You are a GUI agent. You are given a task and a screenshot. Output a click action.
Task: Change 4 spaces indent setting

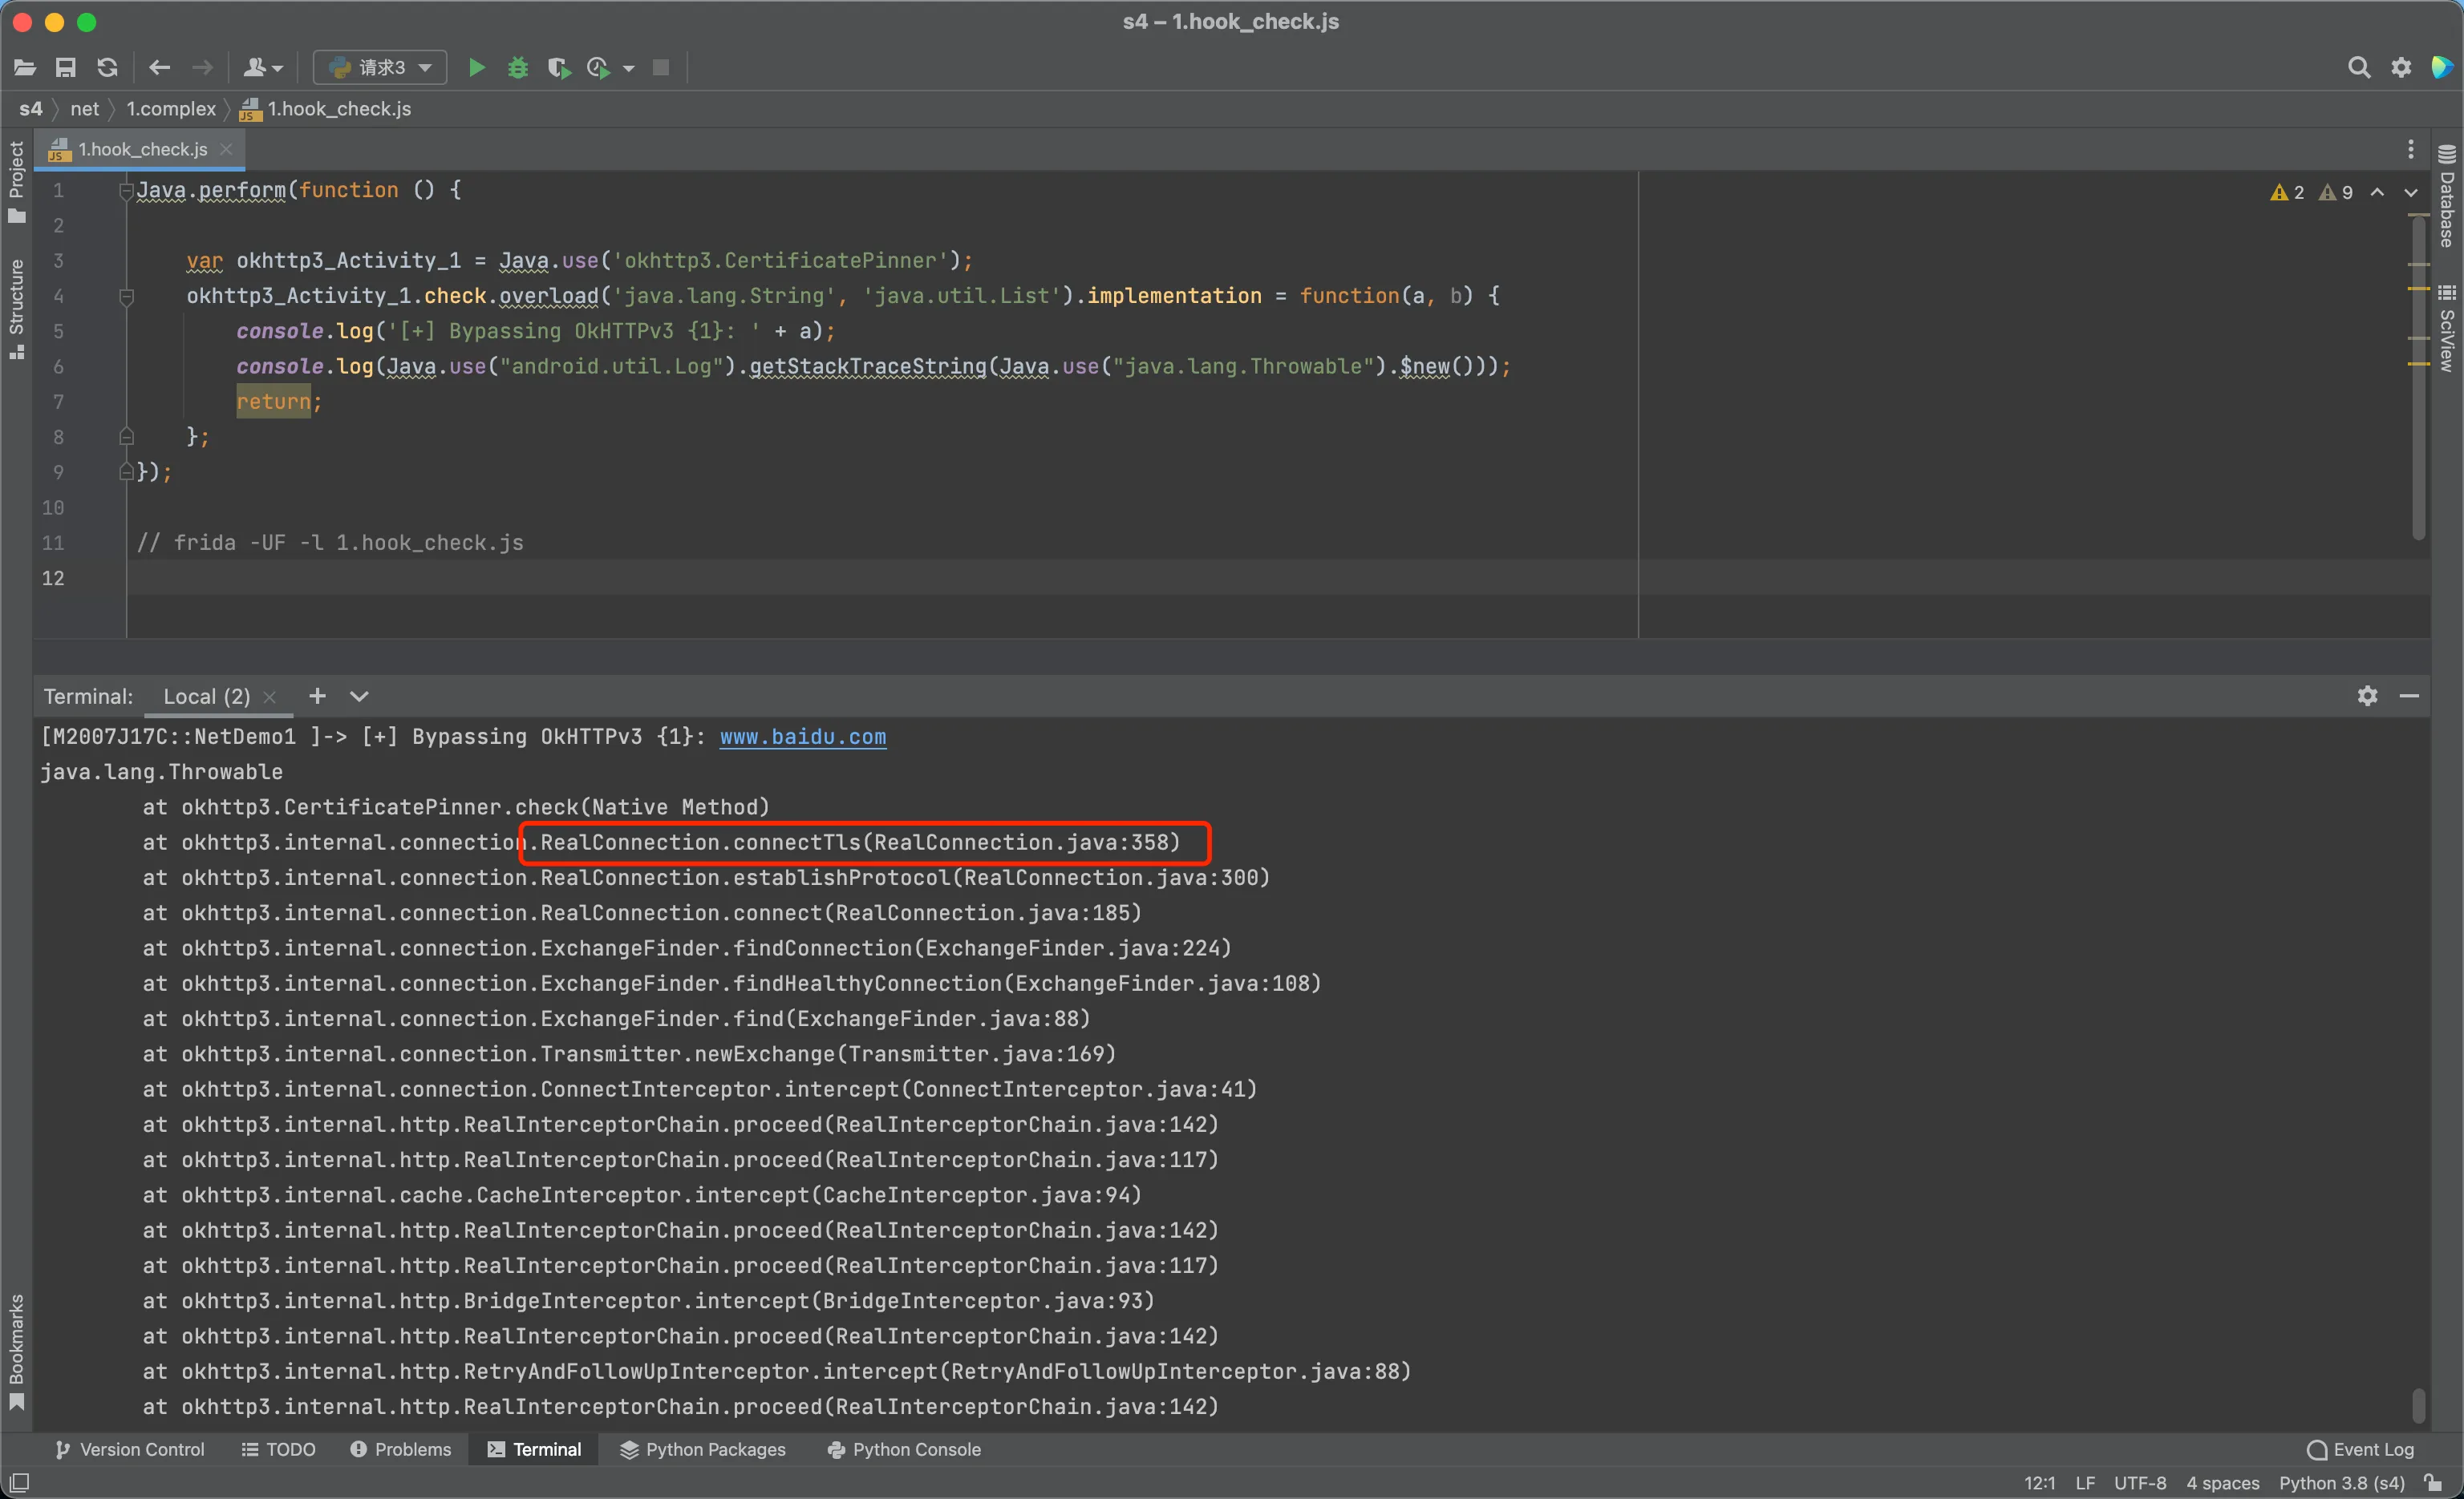2222,1483
